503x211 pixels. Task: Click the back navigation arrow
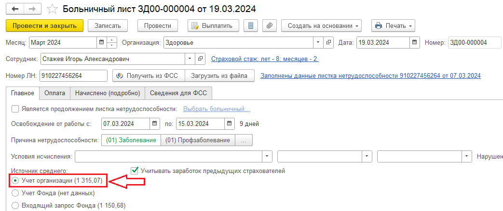tap(15, 9)
